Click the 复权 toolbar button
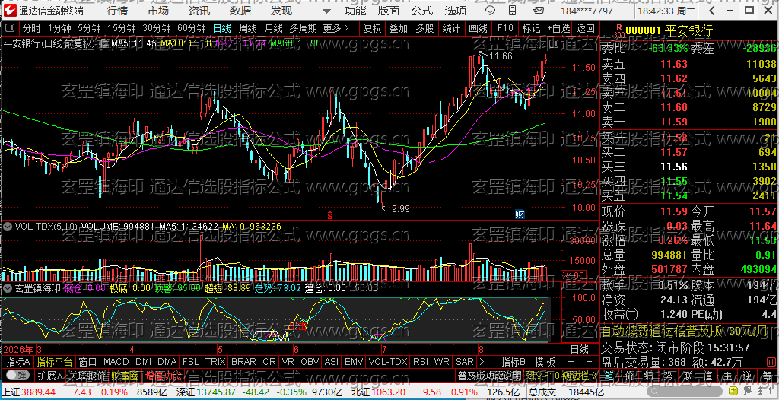 [372, 29]
